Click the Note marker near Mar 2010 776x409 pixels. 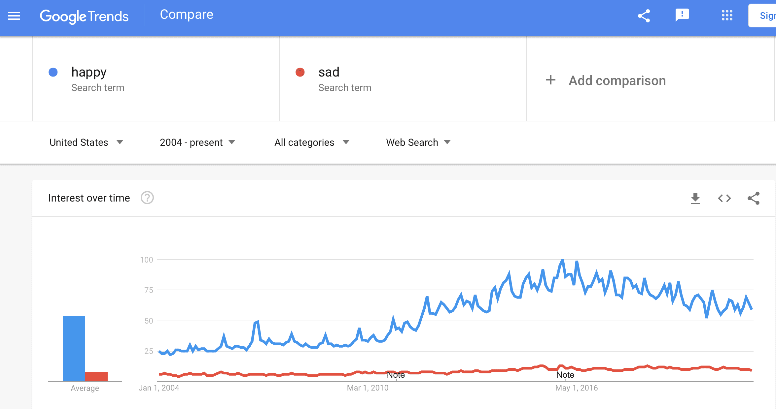[396, 375]
